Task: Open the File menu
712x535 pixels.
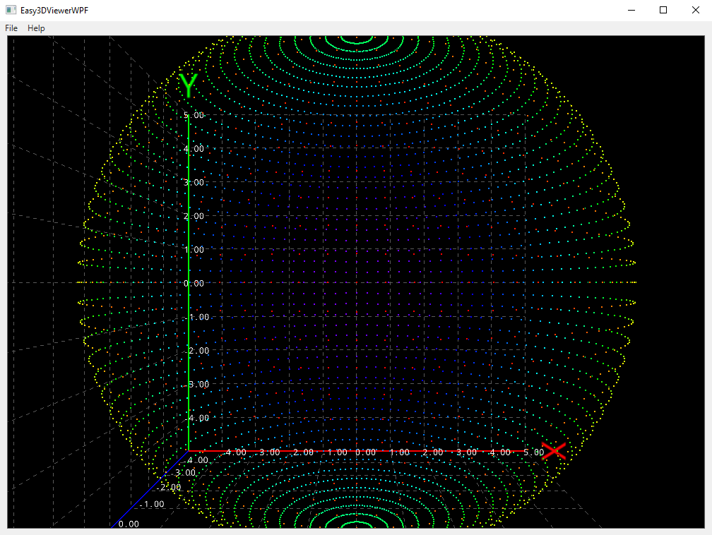Action: [11, 28]
